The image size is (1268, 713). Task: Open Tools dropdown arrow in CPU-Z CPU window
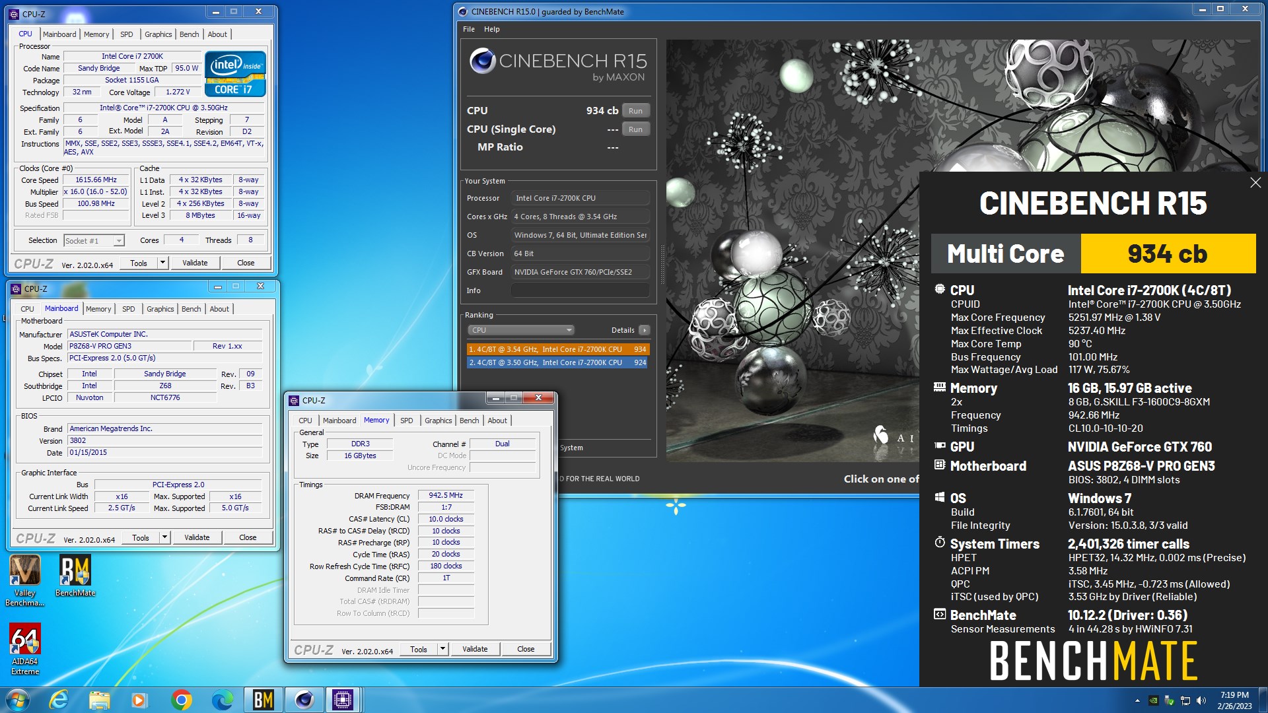[x=163, y=263]
